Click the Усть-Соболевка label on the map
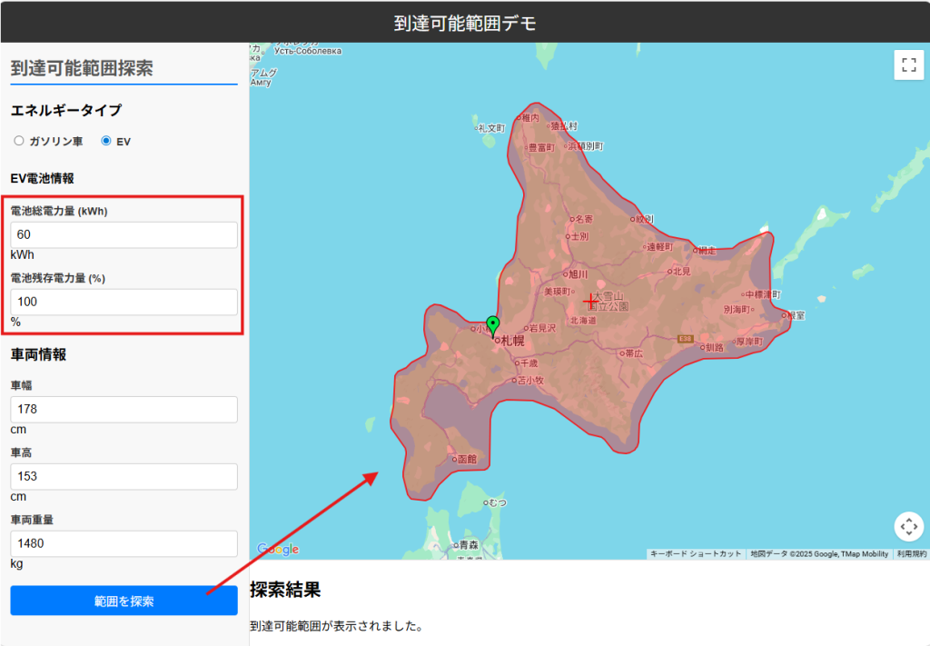The image size is (930, 646). click(x=308, y=51)
